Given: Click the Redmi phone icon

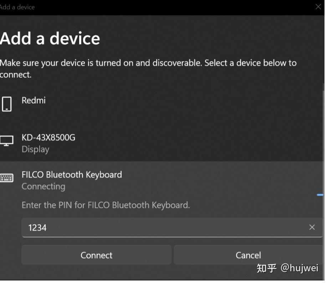Looking at the screenshot, I should (7, 104).
